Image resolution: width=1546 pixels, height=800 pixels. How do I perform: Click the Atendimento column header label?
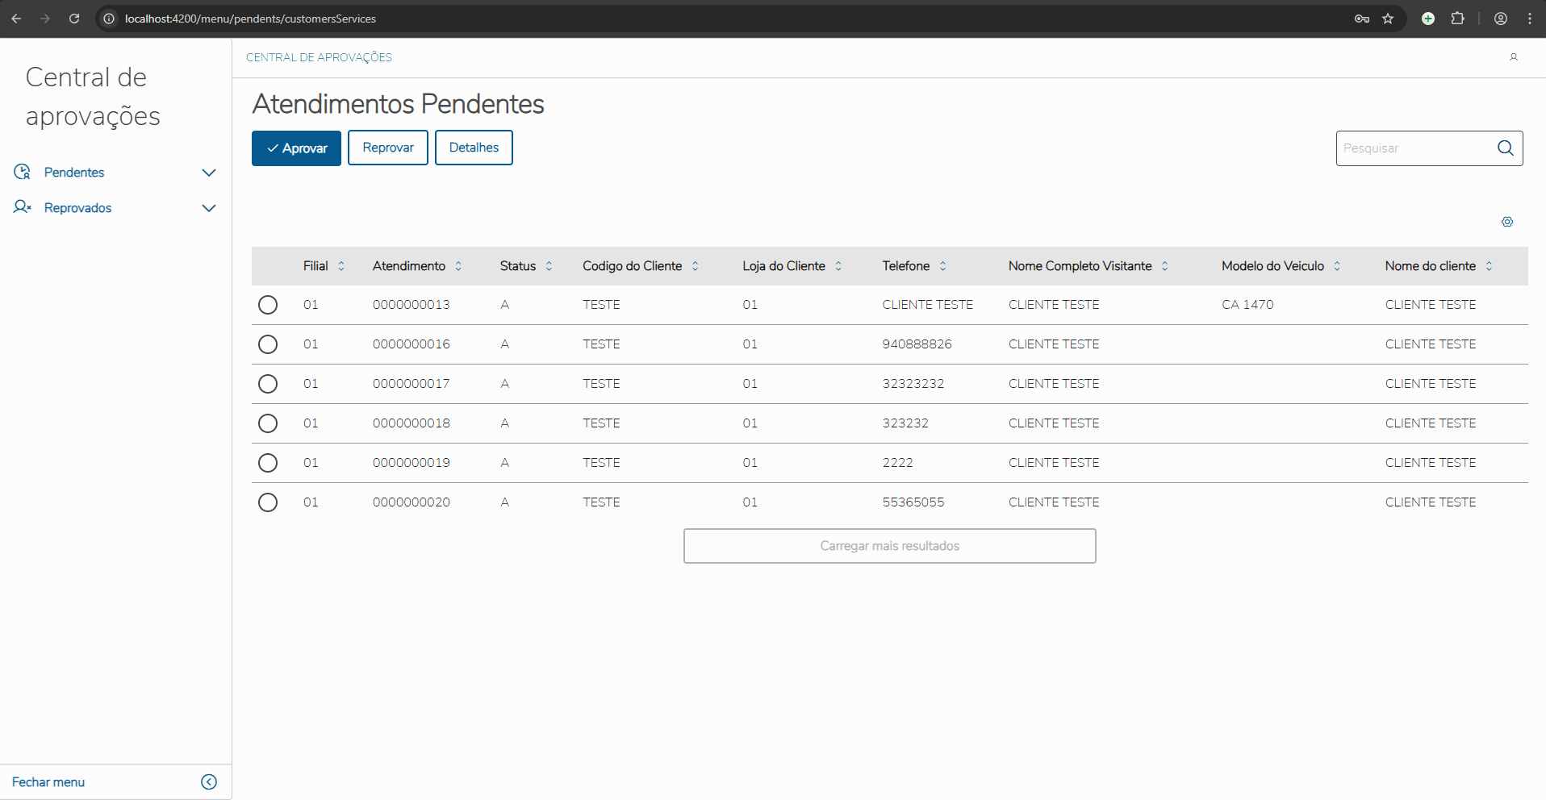tap(409, 266)
